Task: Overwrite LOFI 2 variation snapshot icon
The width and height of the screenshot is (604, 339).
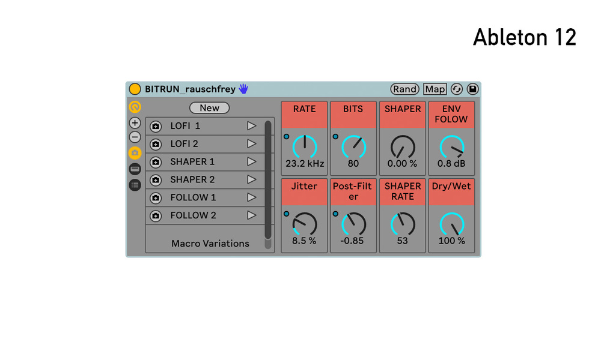Action: tap(156, 144)
